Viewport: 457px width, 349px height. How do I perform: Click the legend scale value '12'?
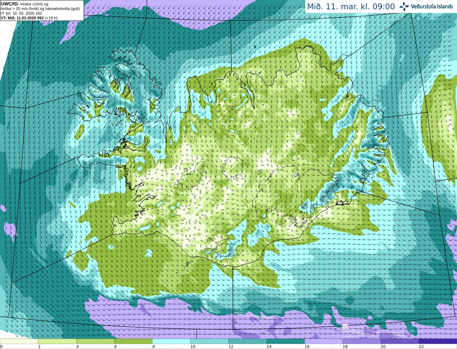click(231, 347)
